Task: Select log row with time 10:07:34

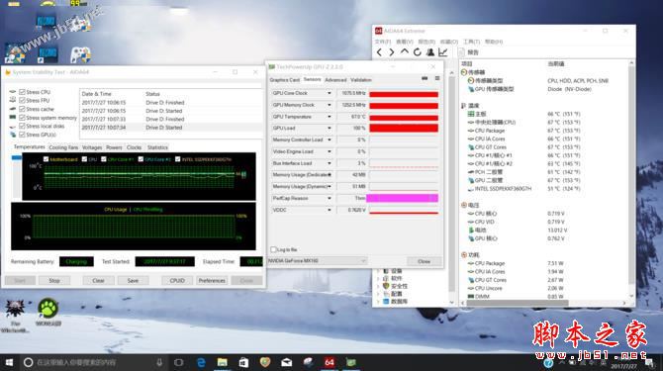Action: [171, 128]
